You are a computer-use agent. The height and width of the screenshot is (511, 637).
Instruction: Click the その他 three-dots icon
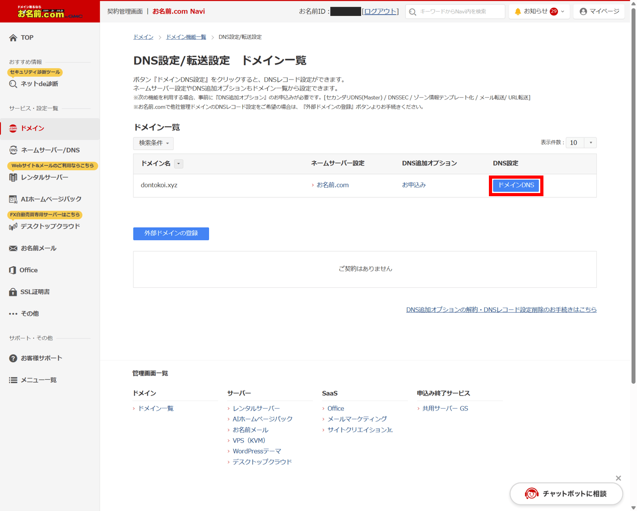pyautogui.click(x=13, y=314)
